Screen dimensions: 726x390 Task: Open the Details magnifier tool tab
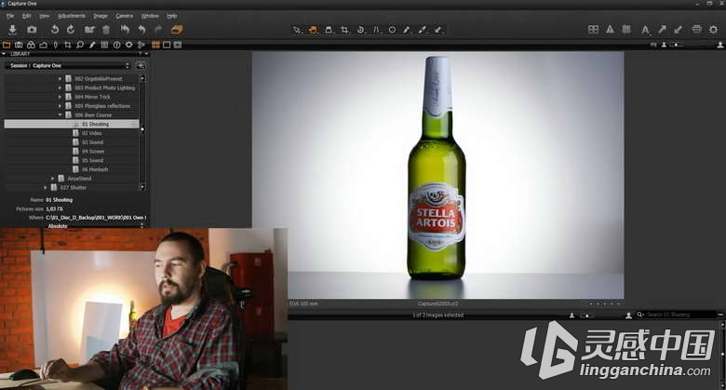(80, 45)
